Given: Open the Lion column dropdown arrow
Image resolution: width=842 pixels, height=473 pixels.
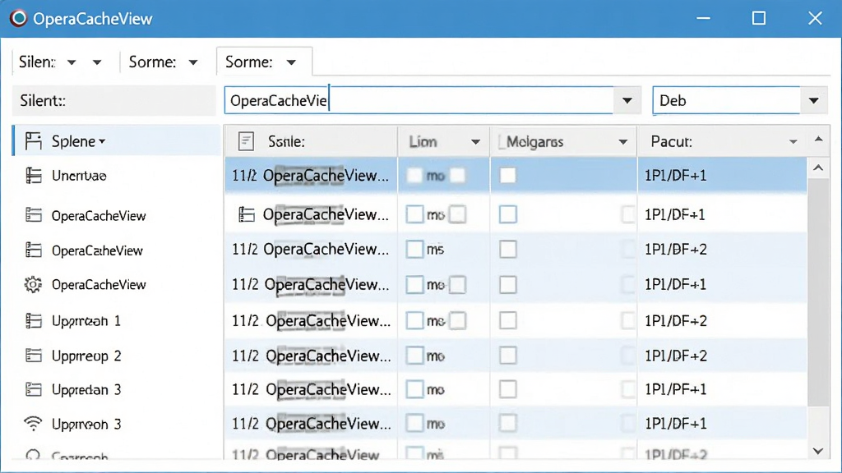Looking at the screenshot, I should click(x=475, y=142).
